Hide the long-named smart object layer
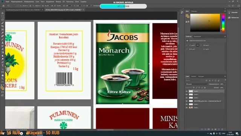241x136 pixels. tap(187, 101)
